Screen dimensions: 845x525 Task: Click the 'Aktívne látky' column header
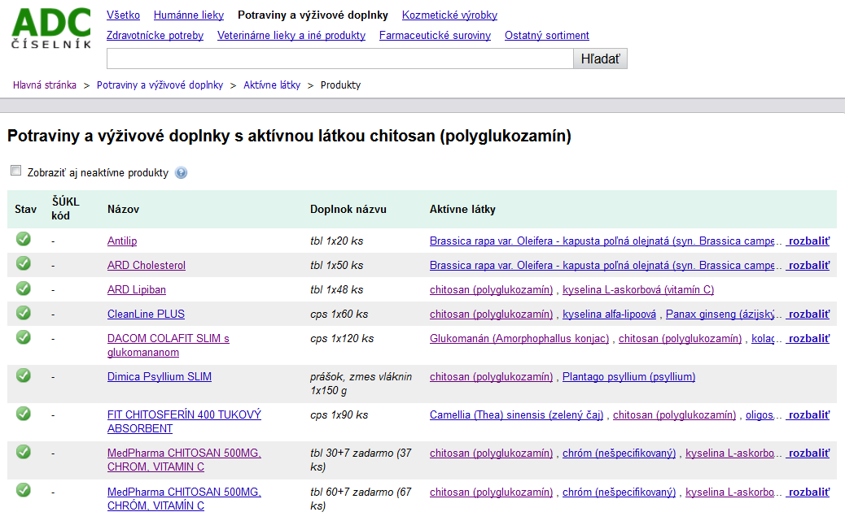coord(462,209)
